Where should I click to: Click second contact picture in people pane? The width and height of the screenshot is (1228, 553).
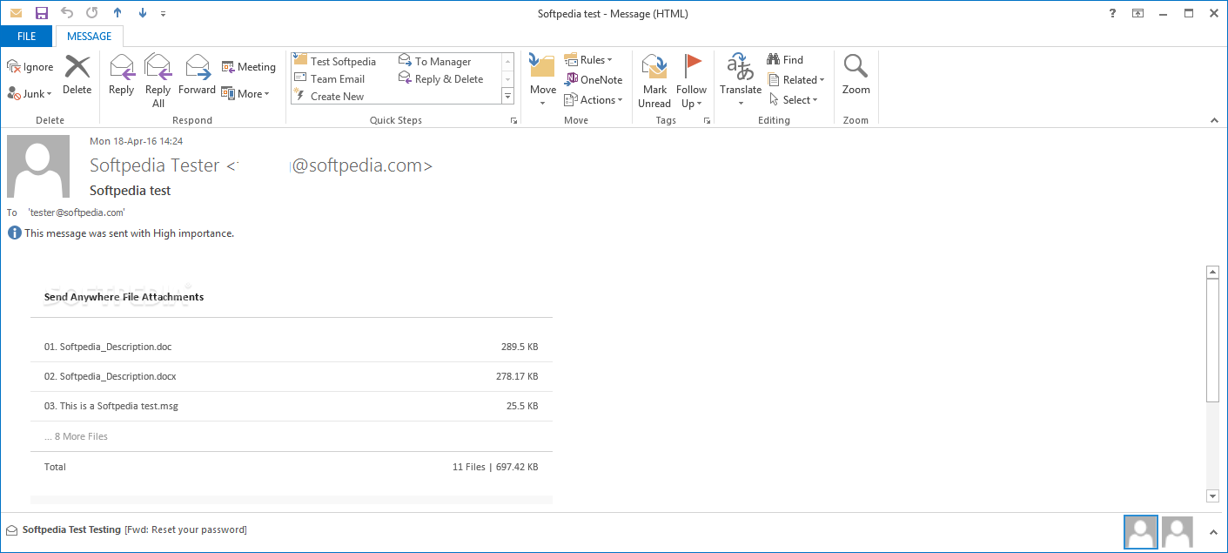coord(1178,531)
